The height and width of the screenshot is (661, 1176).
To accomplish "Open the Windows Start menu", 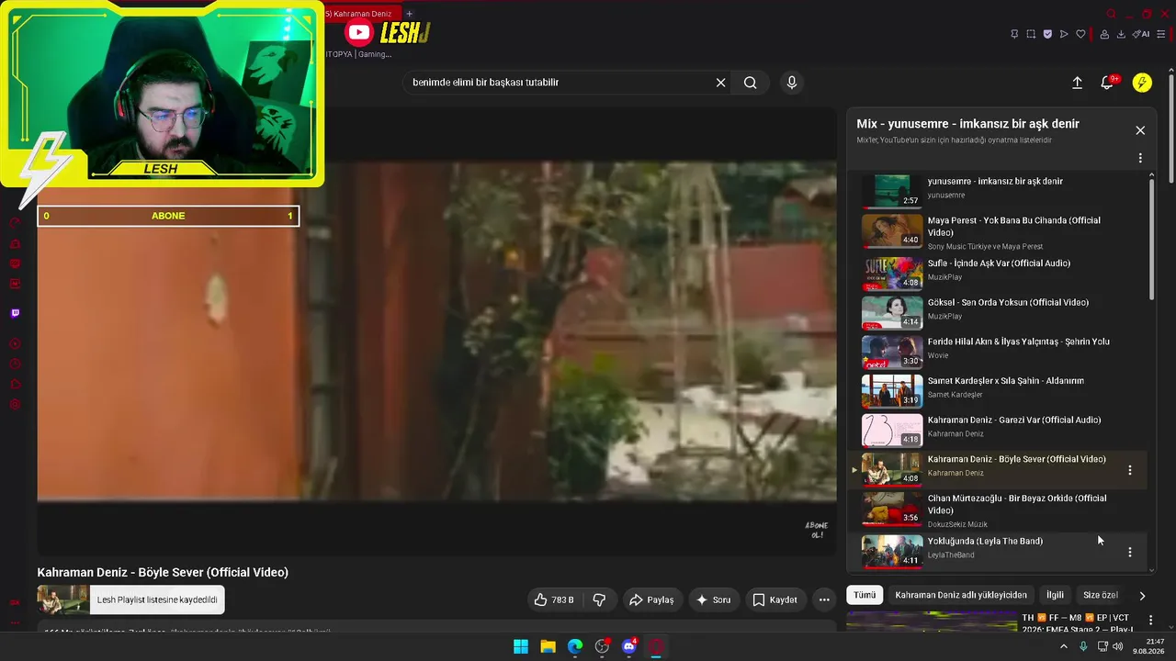I will (521, 646).
